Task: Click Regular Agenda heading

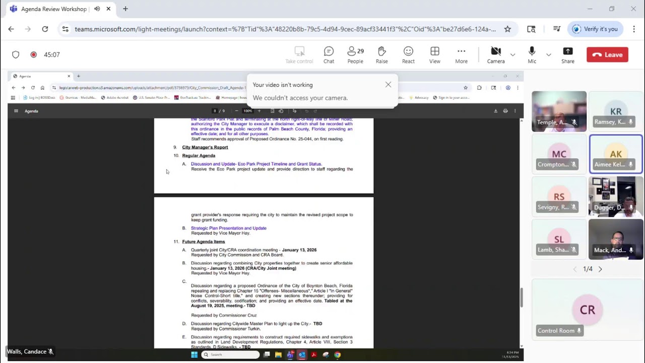Action: point(199,155)
